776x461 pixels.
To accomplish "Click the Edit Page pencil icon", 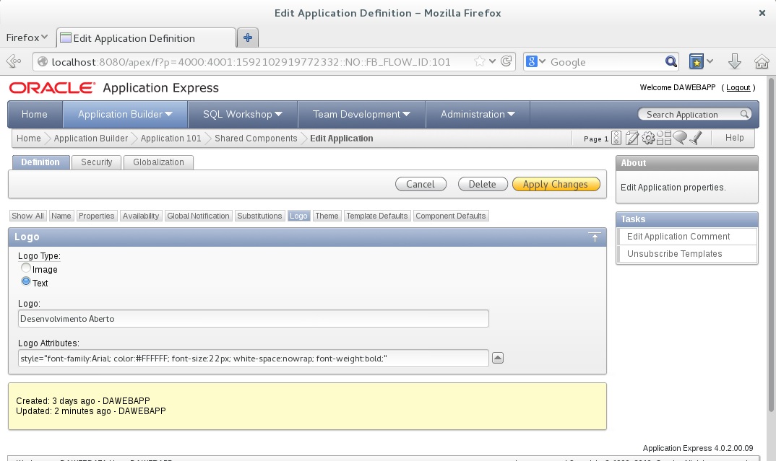I will [632, 139].
